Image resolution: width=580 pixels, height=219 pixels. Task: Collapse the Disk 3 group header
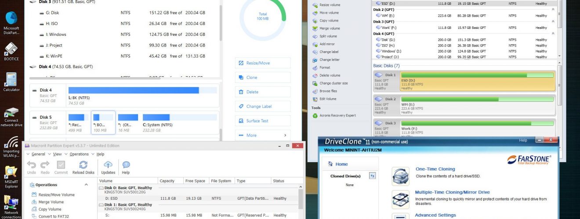click(x=33, y=2)
